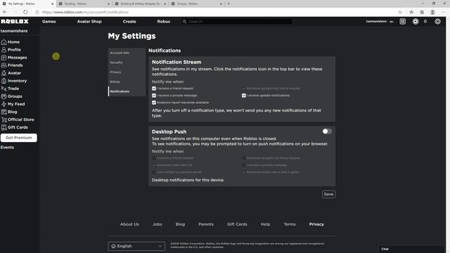Screen dimensions: 450x253
Task: Open the Chat bar at bottom right
Action: click(412, 249)
